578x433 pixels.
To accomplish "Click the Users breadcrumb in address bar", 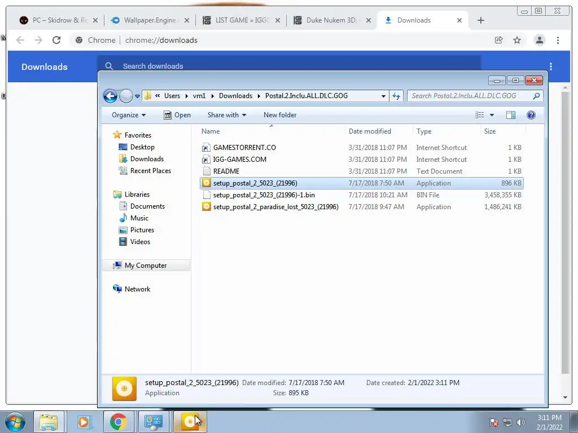I will click(172, 96).
